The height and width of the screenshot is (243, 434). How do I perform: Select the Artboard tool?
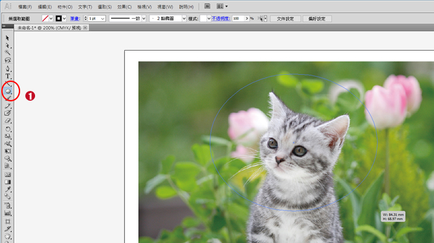coord(8,222)
